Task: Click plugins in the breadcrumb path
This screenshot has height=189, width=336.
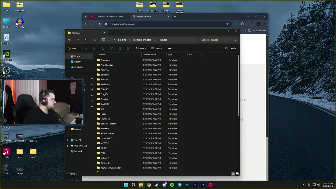Action: click(x=122, y=40)
